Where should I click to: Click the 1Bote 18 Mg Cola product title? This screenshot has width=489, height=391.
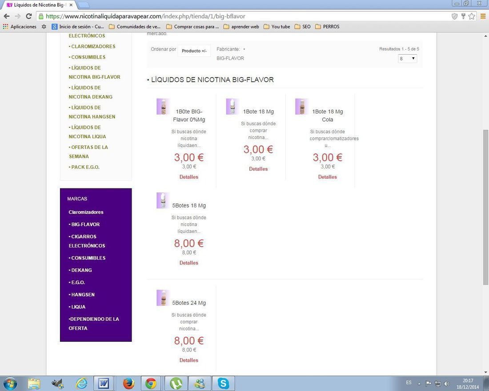tap(328, 116)
